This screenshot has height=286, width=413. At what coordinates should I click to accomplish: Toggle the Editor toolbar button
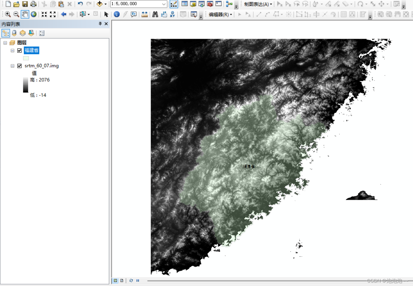174,4
